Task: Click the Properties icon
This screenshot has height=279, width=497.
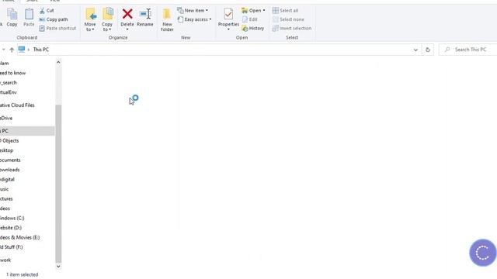Action: click(228, 14)
